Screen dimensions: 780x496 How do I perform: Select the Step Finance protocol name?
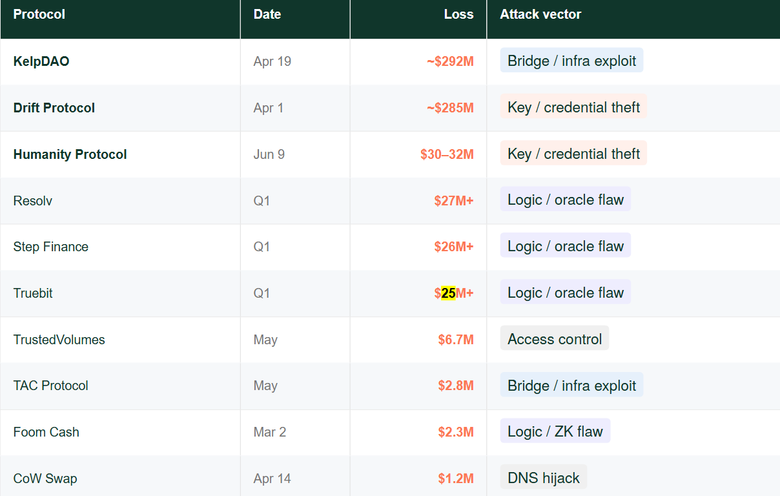51,247
